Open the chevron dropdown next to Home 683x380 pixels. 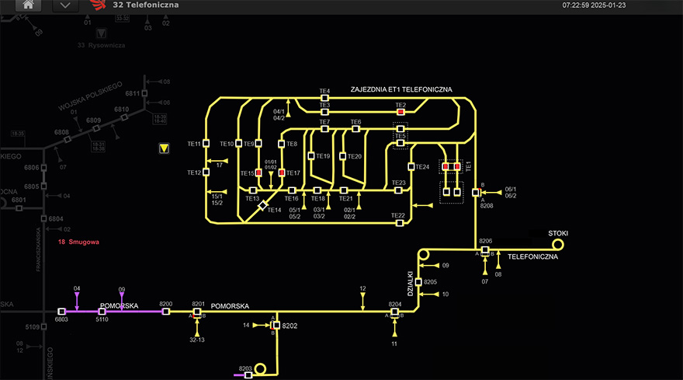coord(65,5)
